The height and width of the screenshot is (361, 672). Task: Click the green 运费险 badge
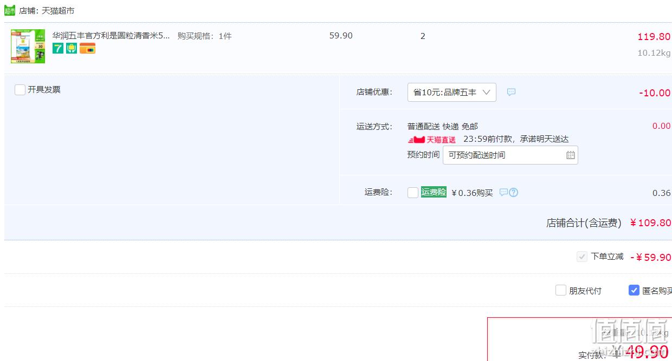click(434, 192)
